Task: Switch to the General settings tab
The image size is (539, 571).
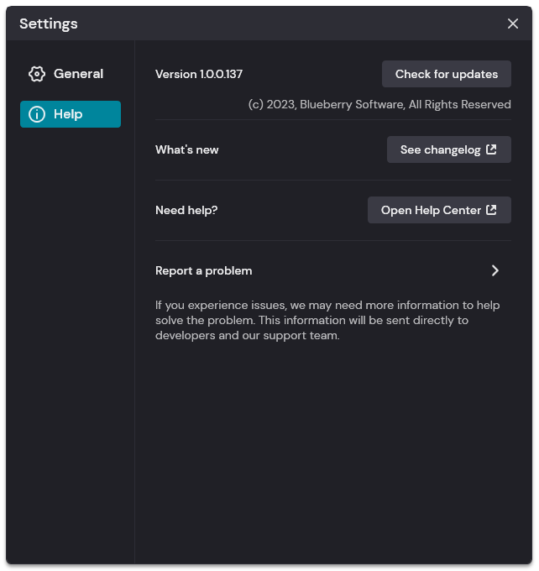Action: pyautogui.click(x=71, y=74)
